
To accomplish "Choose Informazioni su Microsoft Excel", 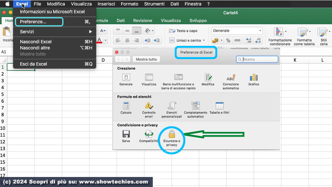I will click(54, 12).
